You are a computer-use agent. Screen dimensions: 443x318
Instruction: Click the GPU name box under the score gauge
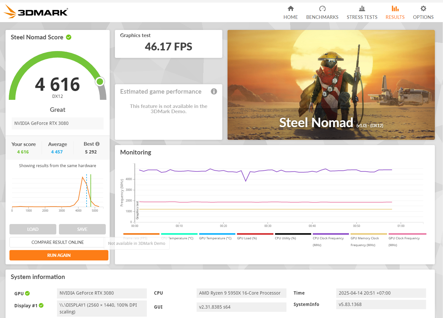tap(58, 123)
